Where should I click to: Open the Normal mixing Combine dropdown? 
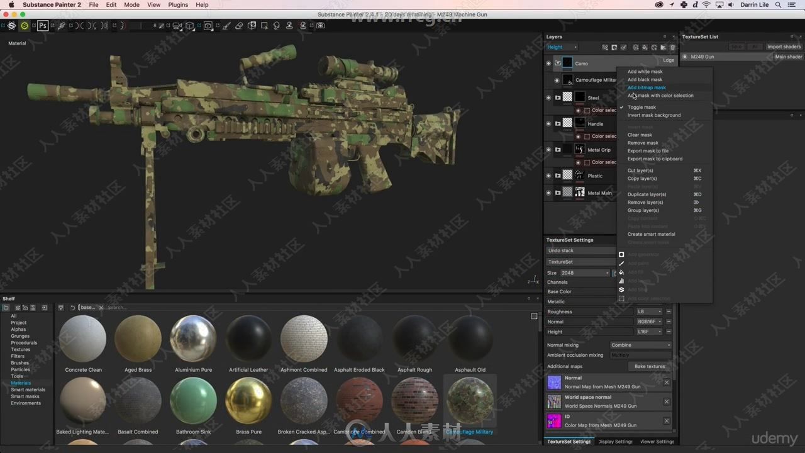point(641,345)
